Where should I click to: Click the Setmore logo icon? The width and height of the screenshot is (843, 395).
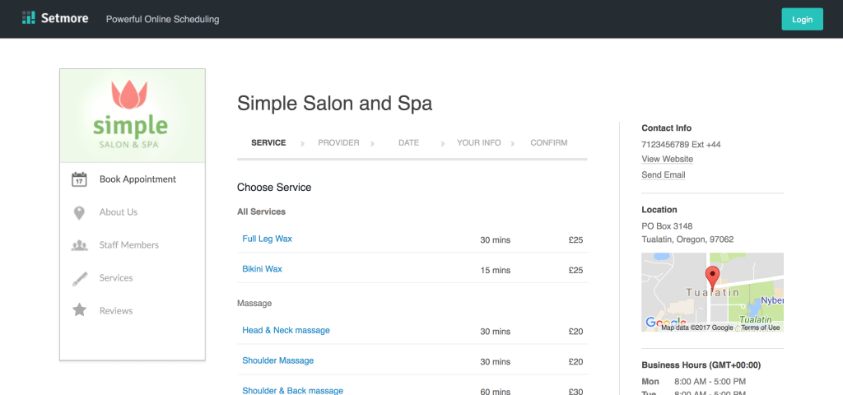click(29, 18)
